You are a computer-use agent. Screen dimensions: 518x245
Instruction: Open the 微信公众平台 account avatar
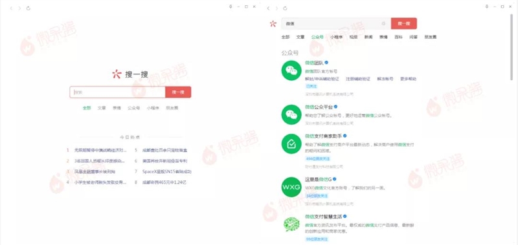pos(291,114)
